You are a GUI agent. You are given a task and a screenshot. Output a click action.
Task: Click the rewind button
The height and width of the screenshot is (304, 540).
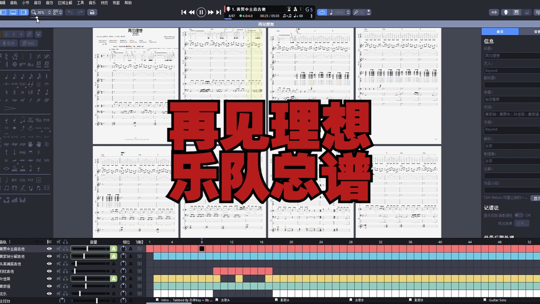pyautogui.click(x=192, y=12)
